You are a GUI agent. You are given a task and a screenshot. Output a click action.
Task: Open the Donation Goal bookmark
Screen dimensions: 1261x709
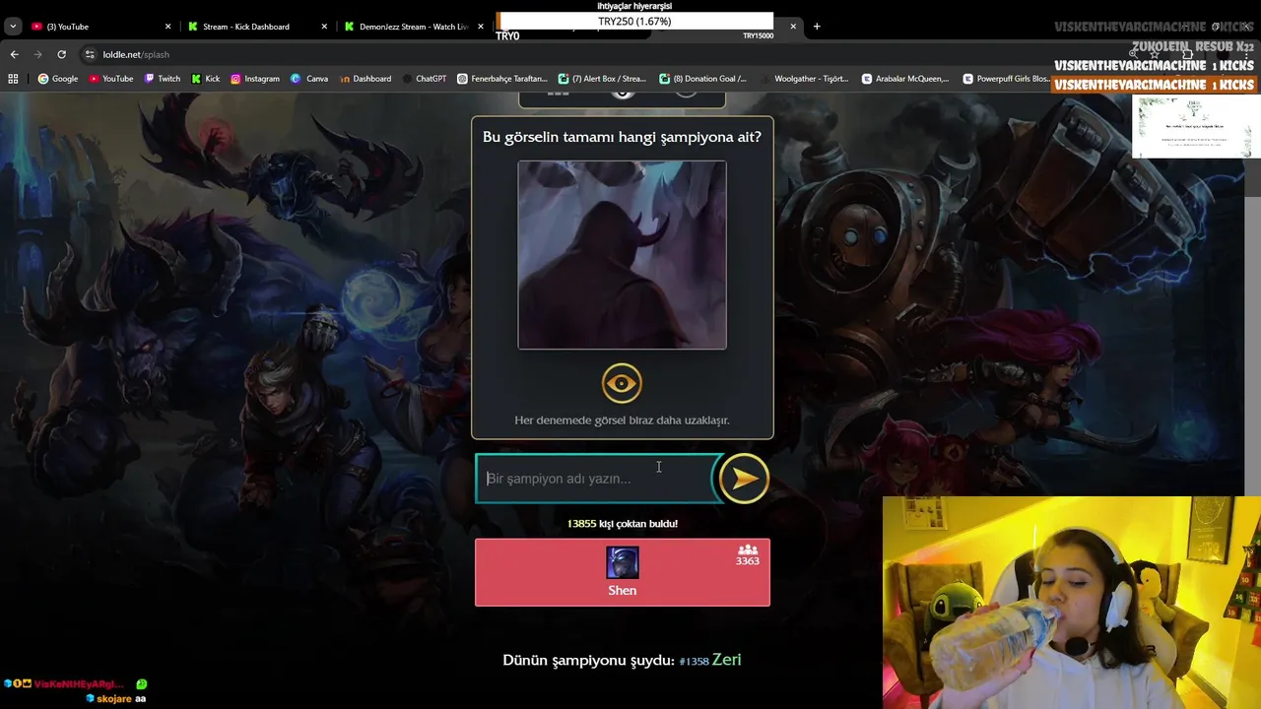coord(703,79)
